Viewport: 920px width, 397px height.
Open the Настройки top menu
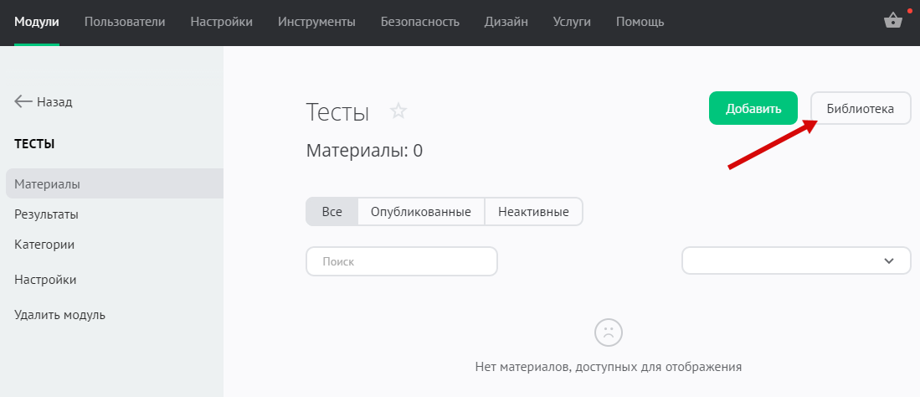point(222,22)
